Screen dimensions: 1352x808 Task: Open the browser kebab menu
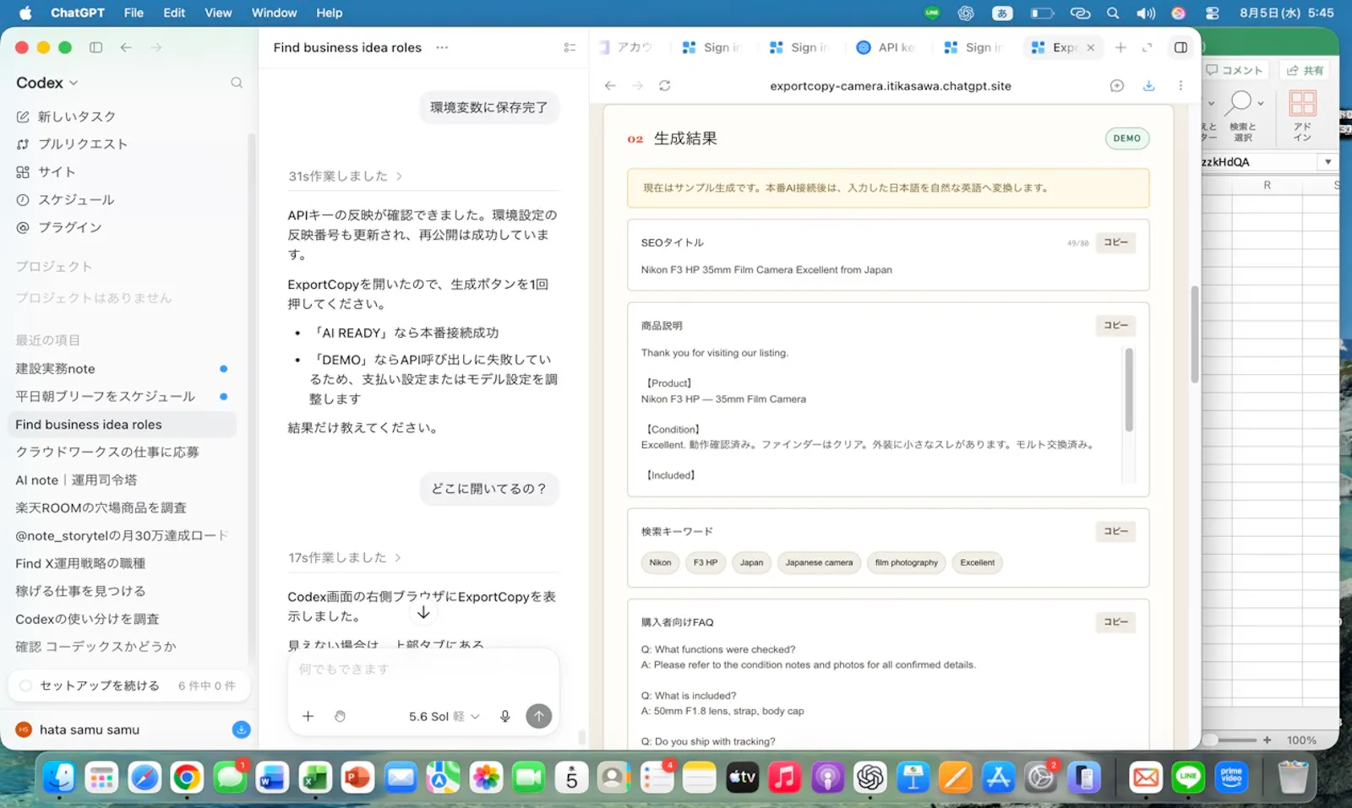[1180, 85]
